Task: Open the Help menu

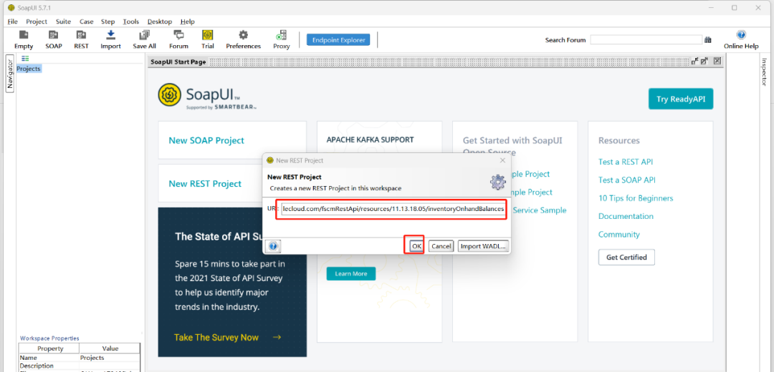Action: click(188, 21)
